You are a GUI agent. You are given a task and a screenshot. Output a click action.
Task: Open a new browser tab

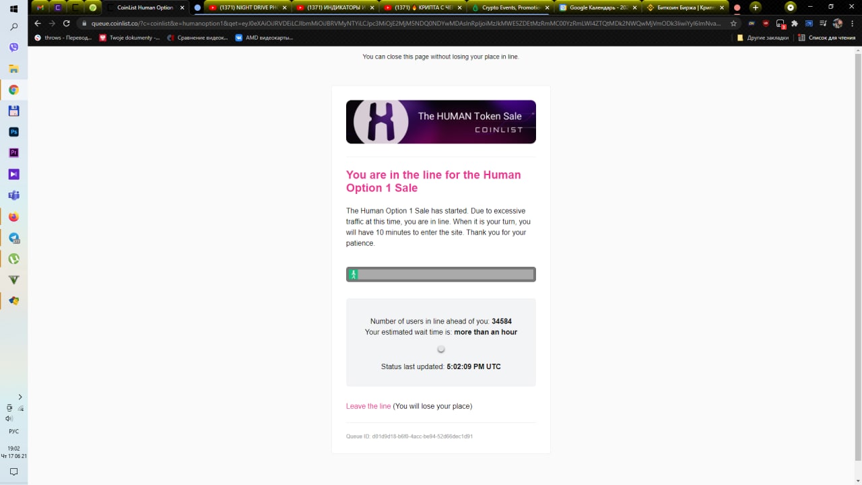pos(756,7)
